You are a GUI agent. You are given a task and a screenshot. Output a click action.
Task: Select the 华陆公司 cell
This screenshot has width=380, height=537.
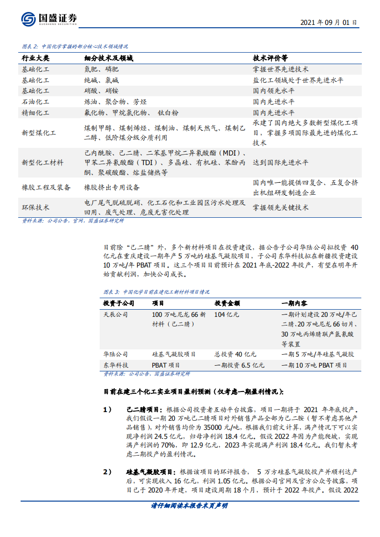click(115, 354)
